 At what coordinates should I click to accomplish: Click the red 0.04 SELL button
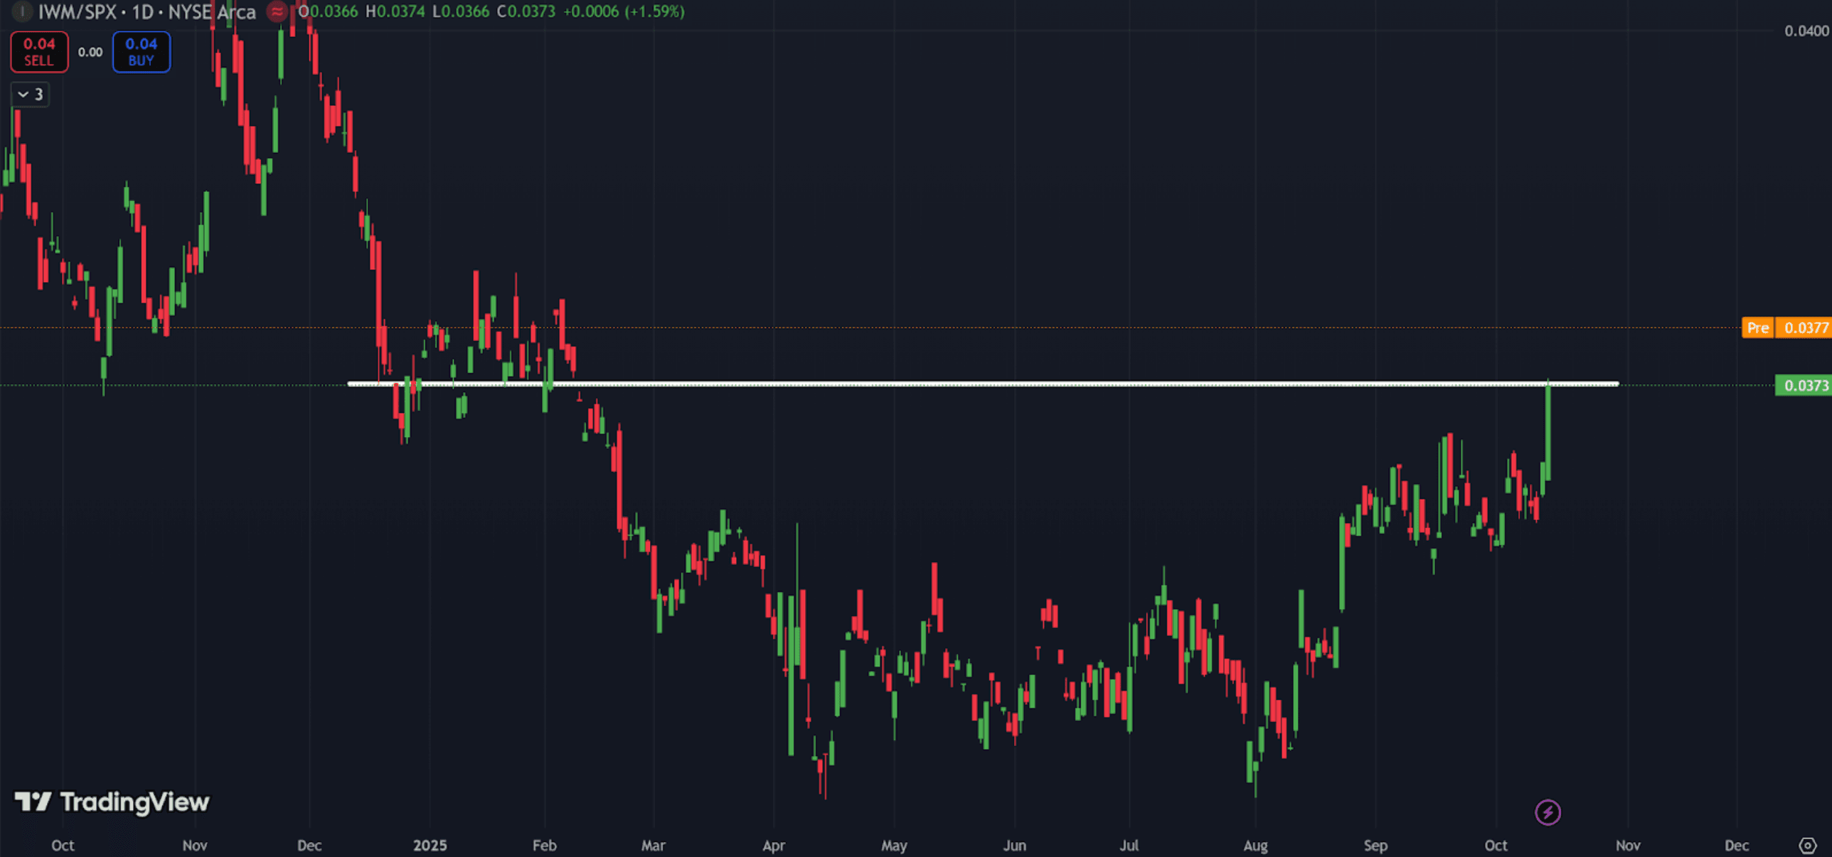point(39,51)
